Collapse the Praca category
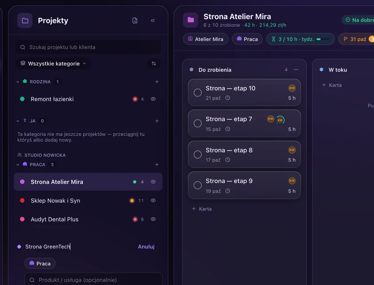 tap(18, 165)
